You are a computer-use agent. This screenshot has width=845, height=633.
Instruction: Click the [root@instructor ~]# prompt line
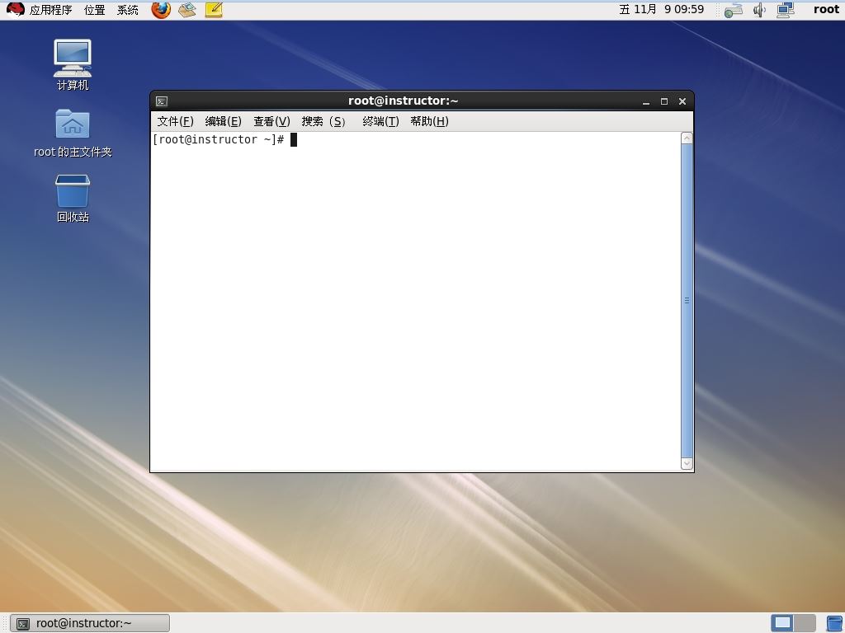coord(218,140)
